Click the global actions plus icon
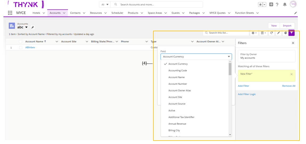Image resolution: width=306 pixels, height=144 pixels. pyautogui.click(x=271, y=4)
